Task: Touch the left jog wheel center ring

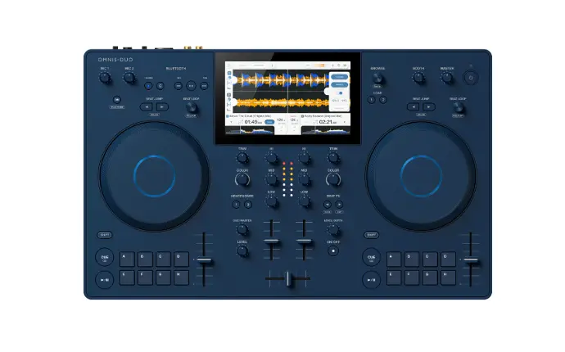Action: click(154, 176)
